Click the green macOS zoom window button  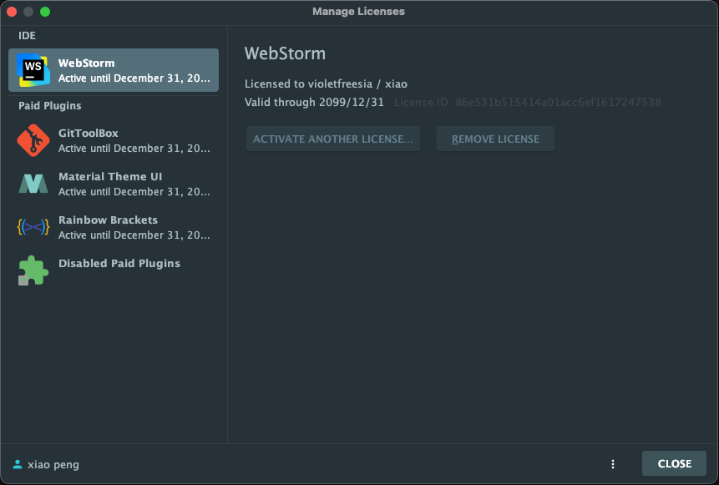tap(45, 12)
